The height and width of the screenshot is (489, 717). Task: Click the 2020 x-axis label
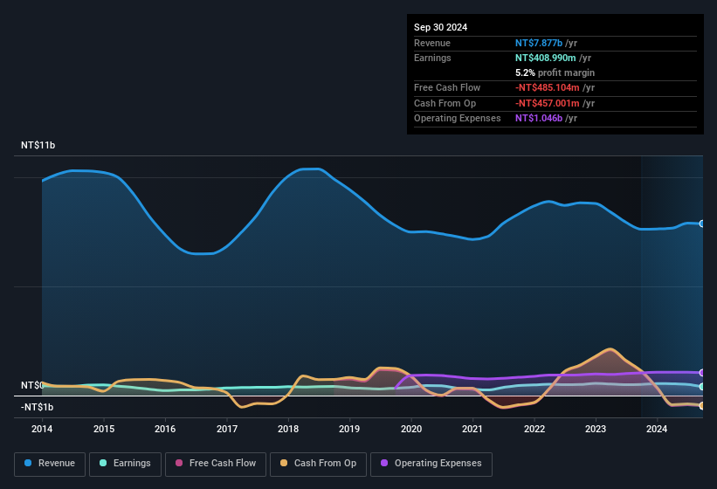click(411, 429)
